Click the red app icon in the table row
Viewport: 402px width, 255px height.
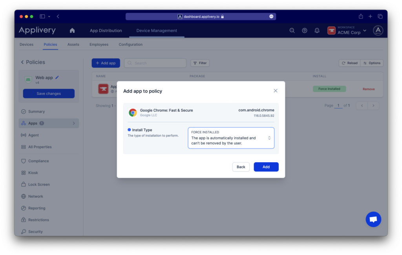[103, 89]
